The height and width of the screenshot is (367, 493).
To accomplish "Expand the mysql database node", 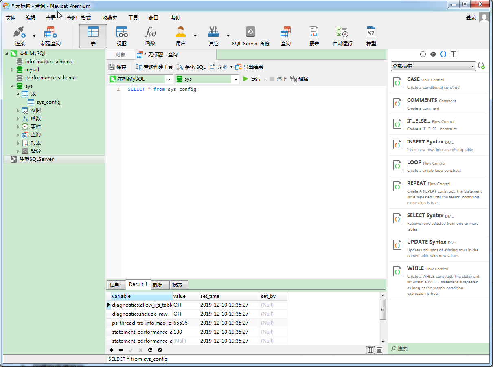I will pos(12,69).
